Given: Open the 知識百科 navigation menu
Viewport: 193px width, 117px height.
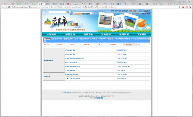Looking at the screenshot, I should (x=88, y=34).
